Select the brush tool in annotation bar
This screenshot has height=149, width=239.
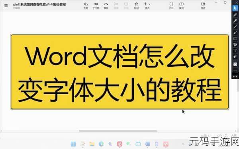235,33
